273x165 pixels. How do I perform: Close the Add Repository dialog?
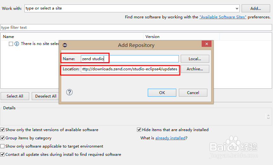[x=206, y=44]
